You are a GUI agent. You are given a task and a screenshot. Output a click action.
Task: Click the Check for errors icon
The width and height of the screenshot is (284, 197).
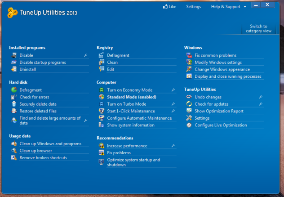[x=14, y=97]
